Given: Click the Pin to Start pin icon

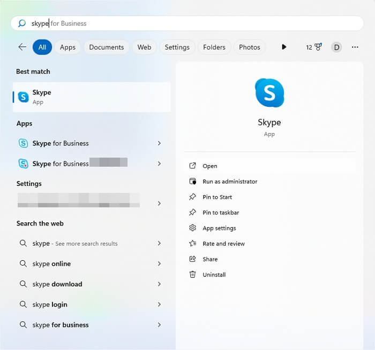Looking at the screenshot, I should coord(192,197).
